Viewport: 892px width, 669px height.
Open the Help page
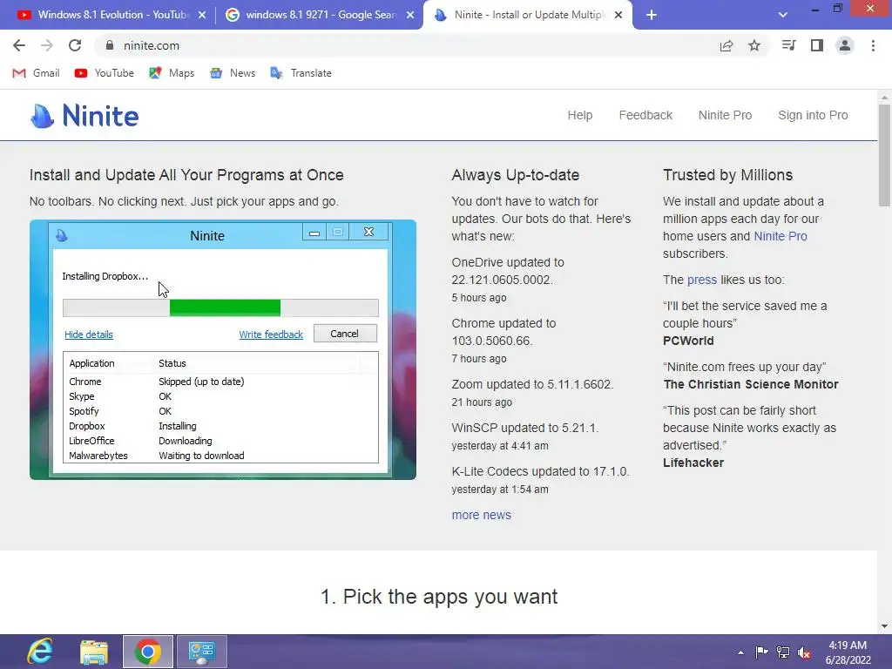coord(579,116)
